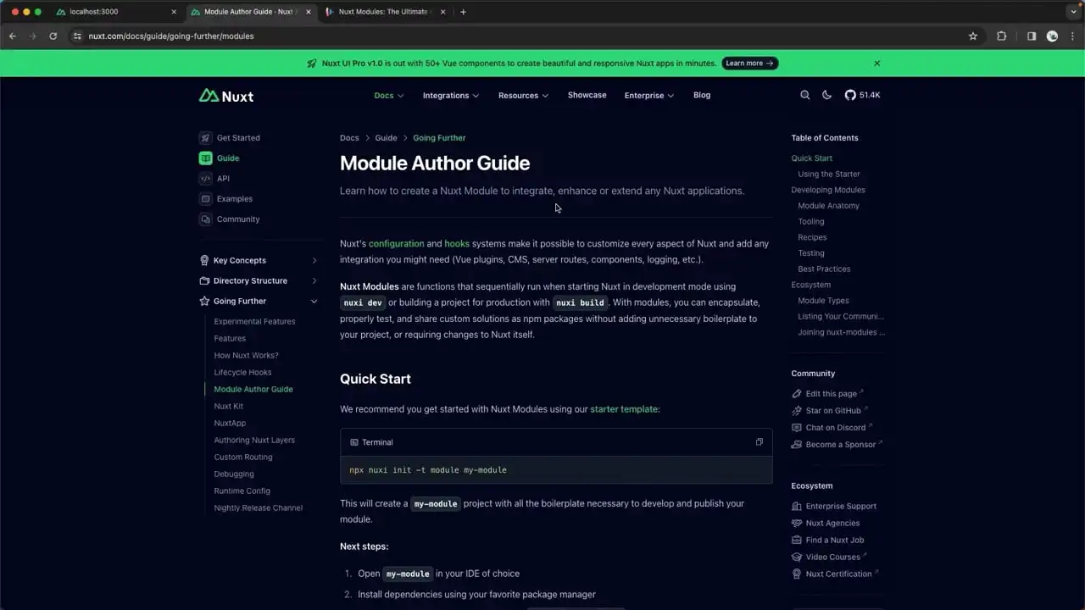Viewport: 1085px width, 610px height.
Task: Open browser profile avatar
Action: (x=1052, y=36)
